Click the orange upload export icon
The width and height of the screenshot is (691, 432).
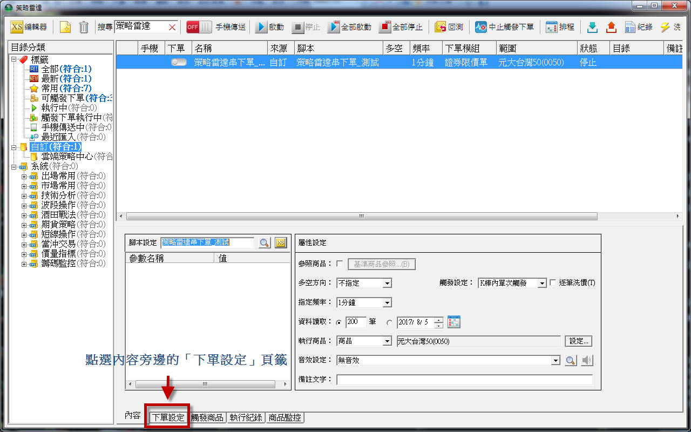pos(611,27)
